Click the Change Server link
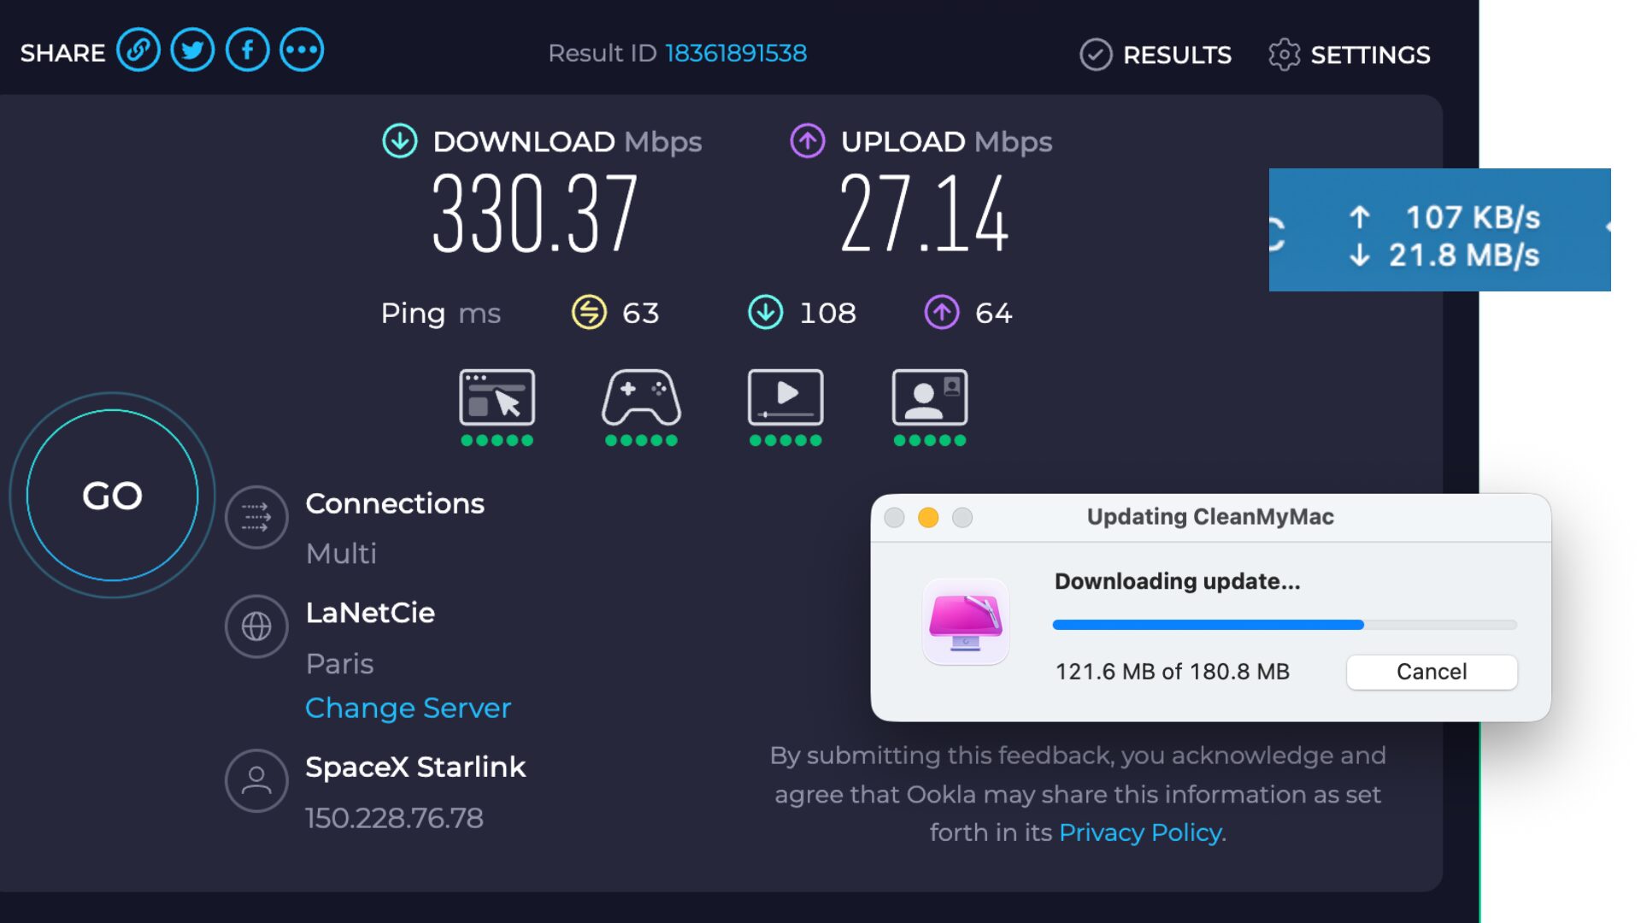Screen dimensions: 1641x923 click(x=408, y=708)
